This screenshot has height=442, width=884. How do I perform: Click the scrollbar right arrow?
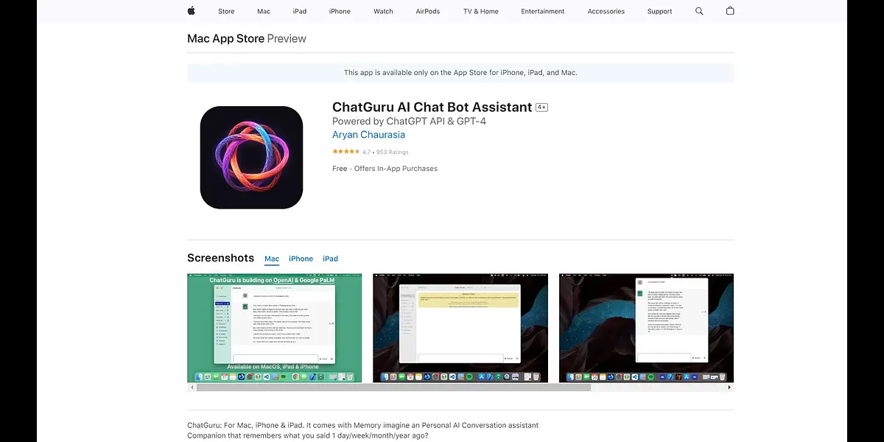pyautogui.click(x=729, y=387)
